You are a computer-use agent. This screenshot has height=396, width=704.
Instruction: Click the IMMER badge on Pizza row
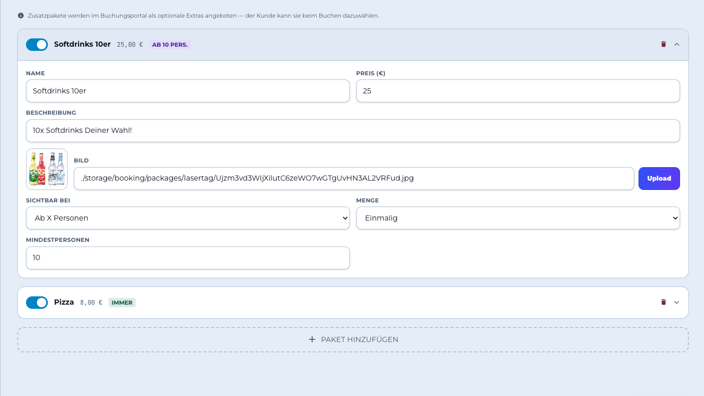click(122, 303)
